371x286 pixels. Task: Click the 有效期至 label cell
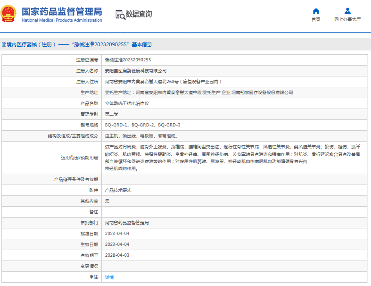51,255
